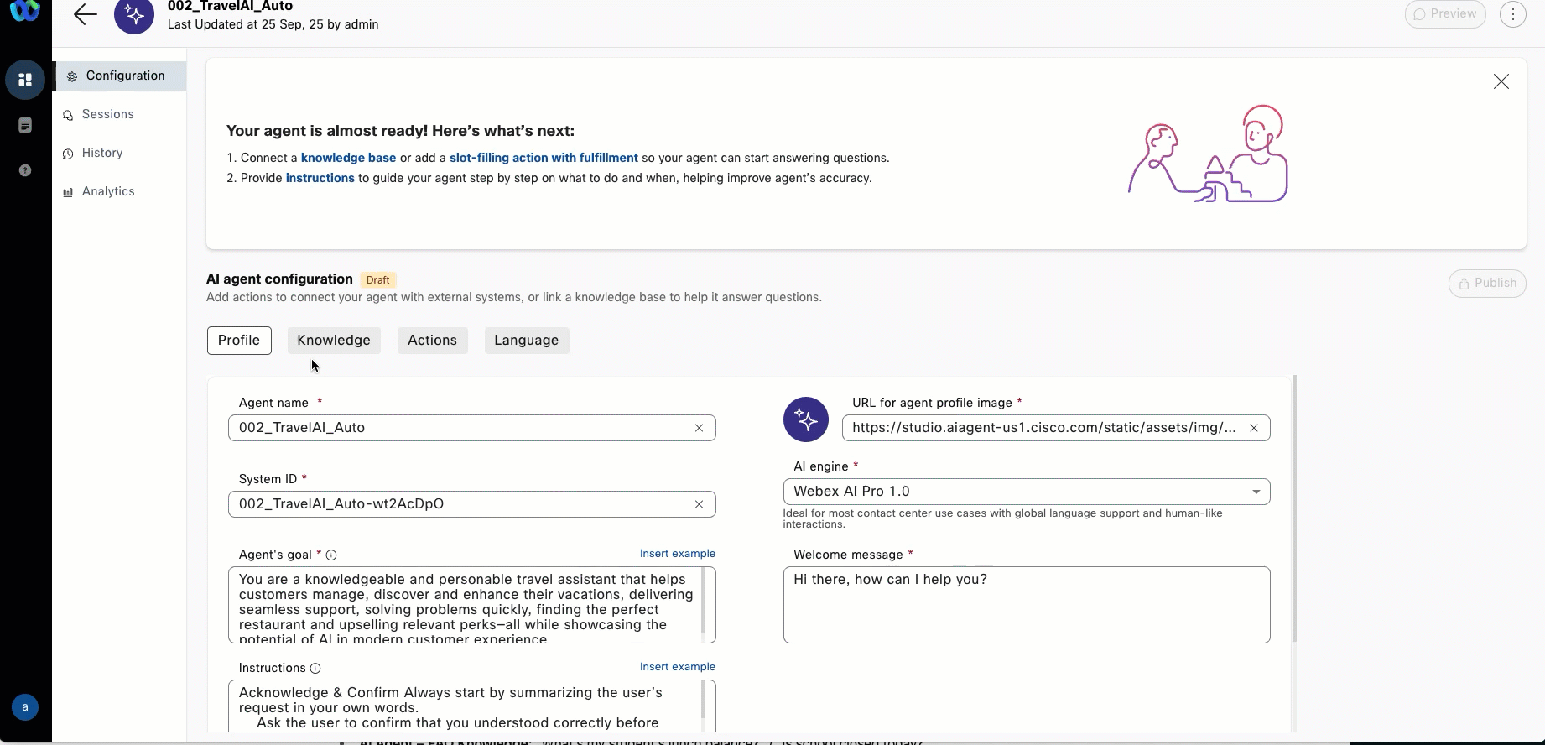Click the dashboard grid icon in left rail
This screenshot has height=745, width=1545.
(x=25, y=80)
